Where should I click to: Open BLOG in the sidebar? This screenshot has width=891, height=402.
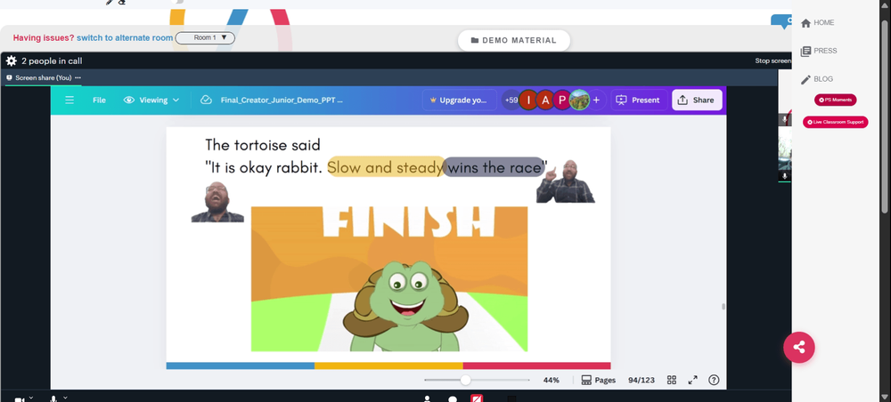[x=816, y=79]
